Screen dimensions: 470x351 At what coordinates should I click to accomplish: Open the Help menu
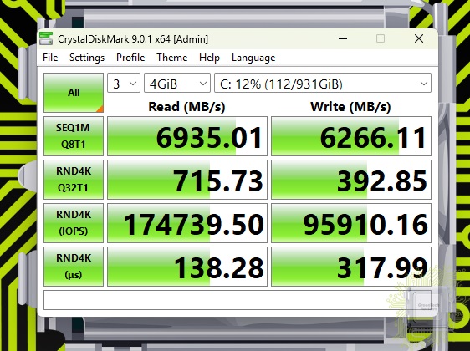pos(209,58)
